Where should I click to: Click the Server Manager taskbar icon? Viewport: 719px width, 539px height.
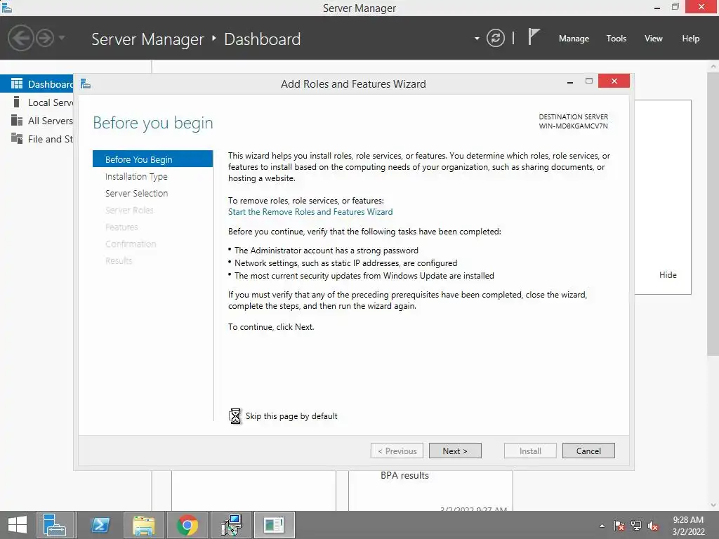tap(55, 525)
